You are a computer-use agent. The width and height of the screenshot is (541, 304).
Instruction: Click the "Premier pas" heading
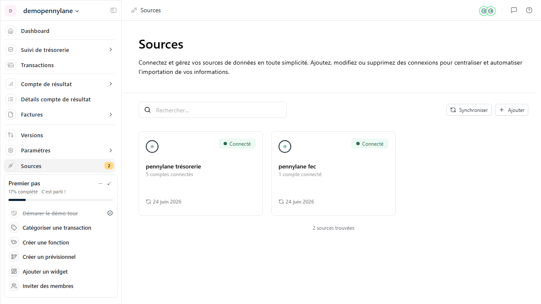(24, 183)
